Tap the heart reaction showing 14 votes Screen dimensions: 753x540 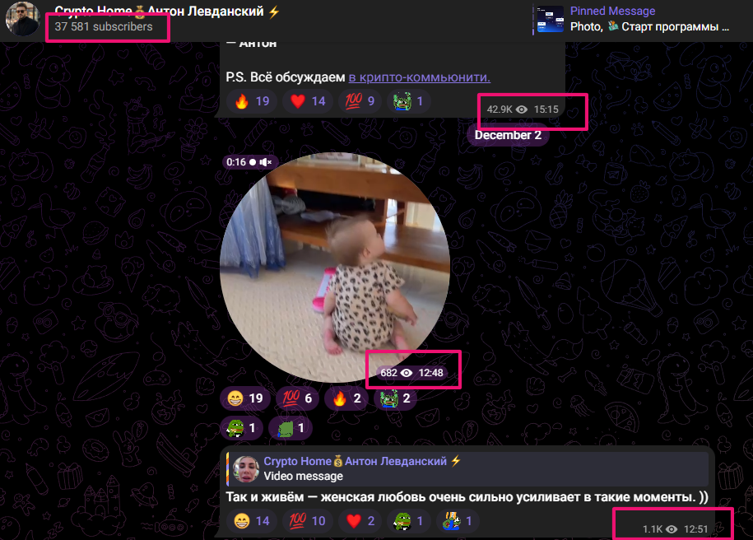305,100
